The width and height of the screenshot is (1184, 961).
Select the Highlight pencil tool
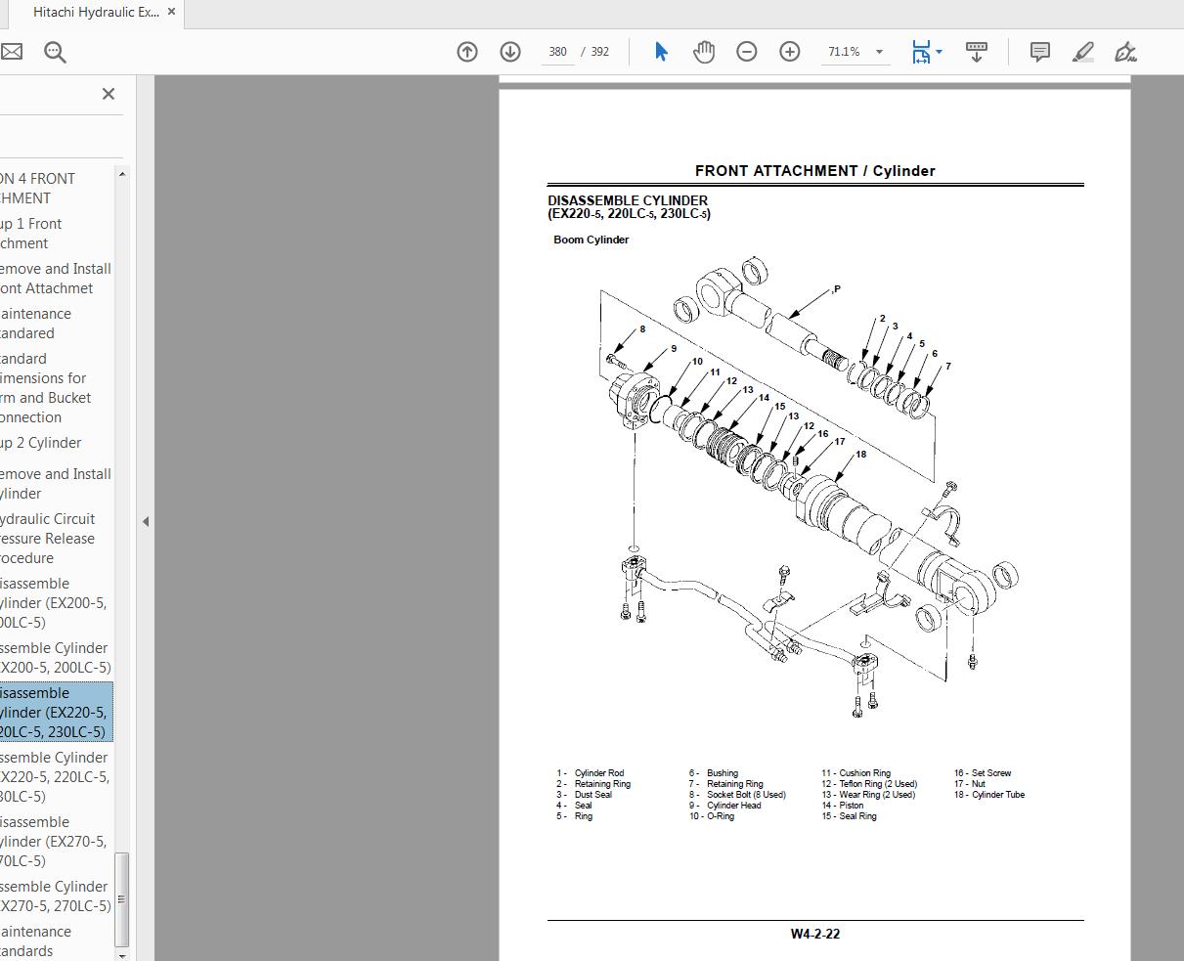(x=1082, y=52)
